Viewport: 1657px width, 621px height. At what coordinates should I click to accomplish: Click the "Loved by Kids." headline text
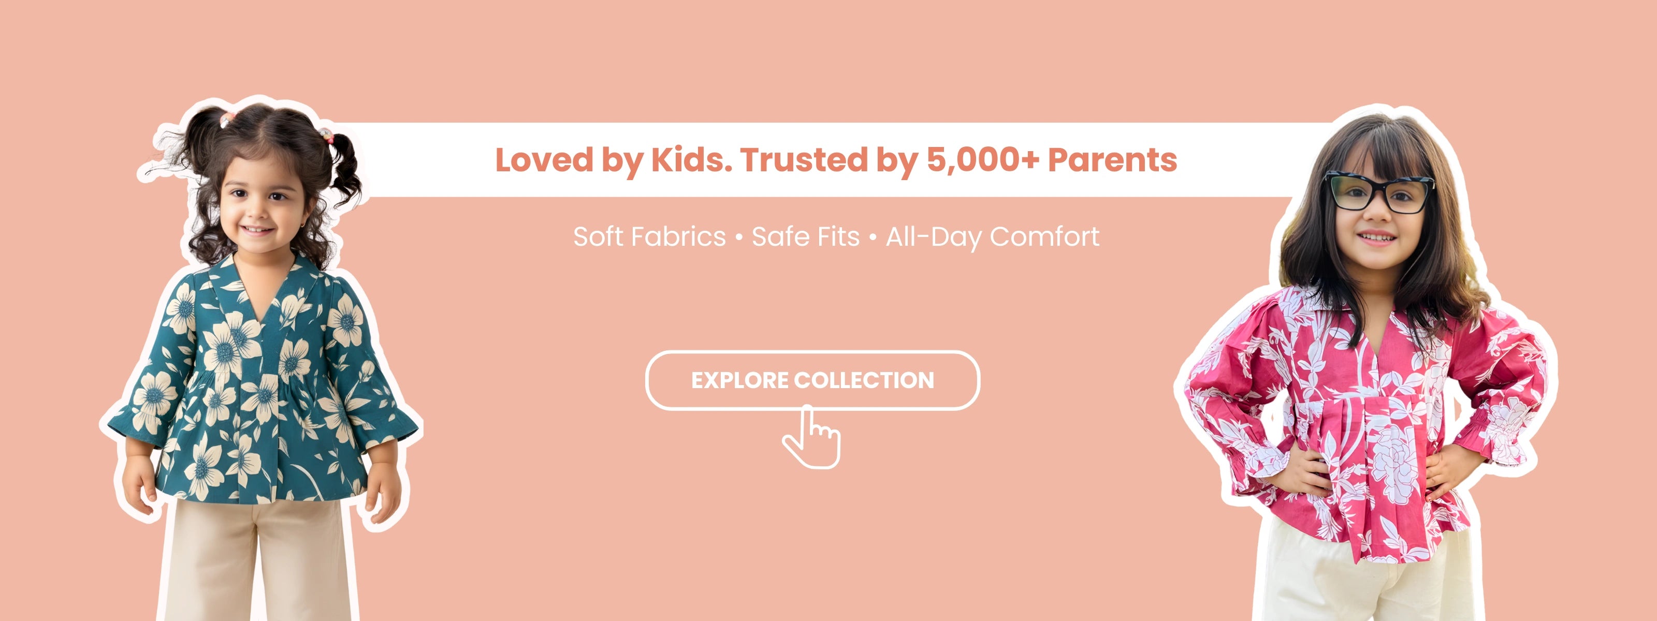(x=613, y=159)
